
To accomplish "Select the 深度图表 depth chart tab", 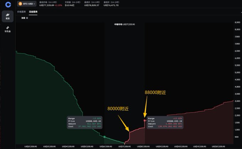I will pyautogui.click(x=33, y=12).
